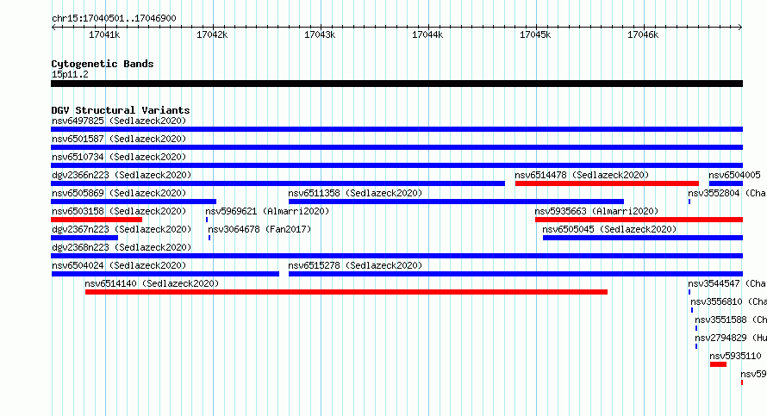This screenshot has height=416, width=767.
Task: Click the red nsv5935663 variant bar
Action: (x=639, y=220)
